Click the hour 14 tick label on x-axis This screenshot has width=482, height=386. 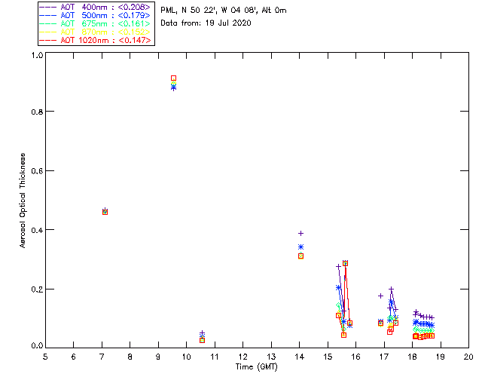click(300, 357)
